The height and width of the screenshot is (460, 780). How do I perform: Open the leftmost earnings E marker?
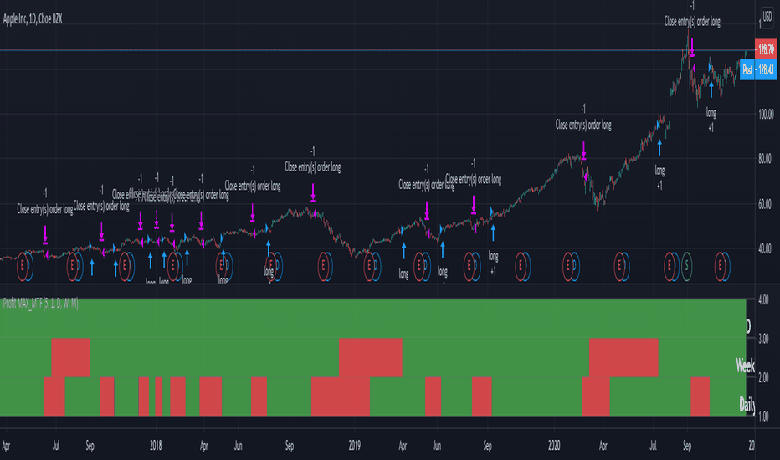[22, 266]
